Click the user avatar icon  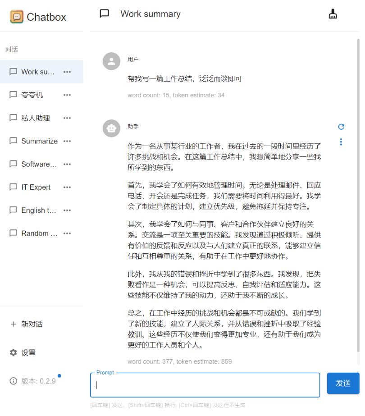[x=111, y=61]
